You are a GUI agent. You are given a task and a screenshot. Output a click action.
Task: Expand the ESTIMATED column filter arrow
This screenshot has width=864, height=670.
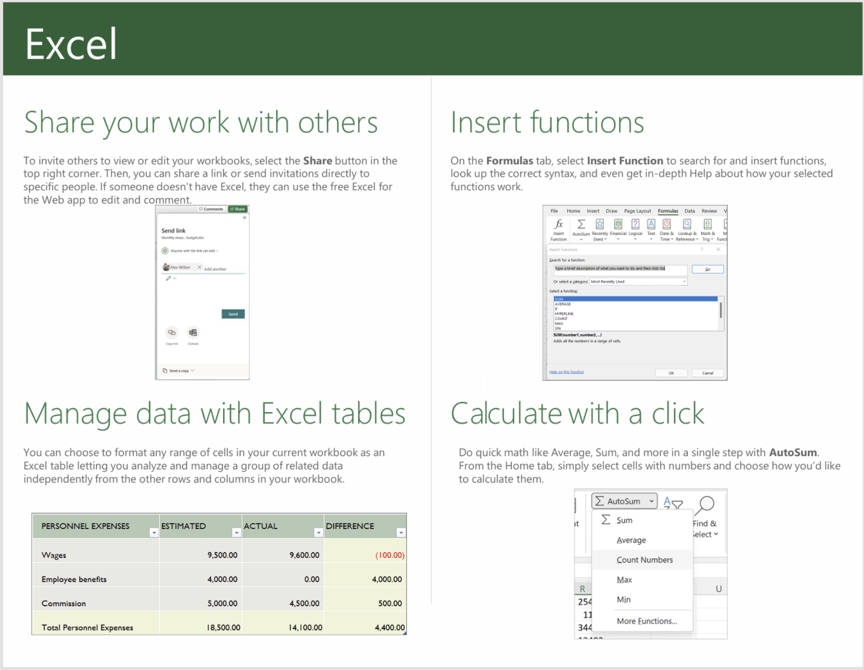point(236,533)
